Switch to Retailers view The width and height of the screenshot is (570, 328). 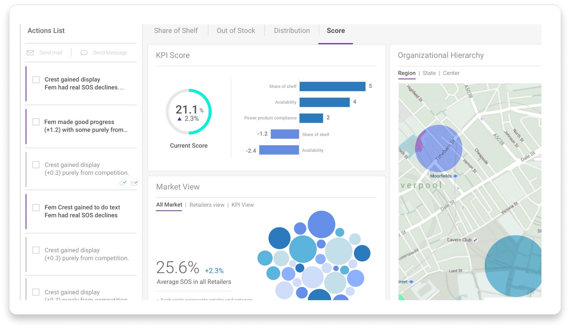tap(207, 205)
